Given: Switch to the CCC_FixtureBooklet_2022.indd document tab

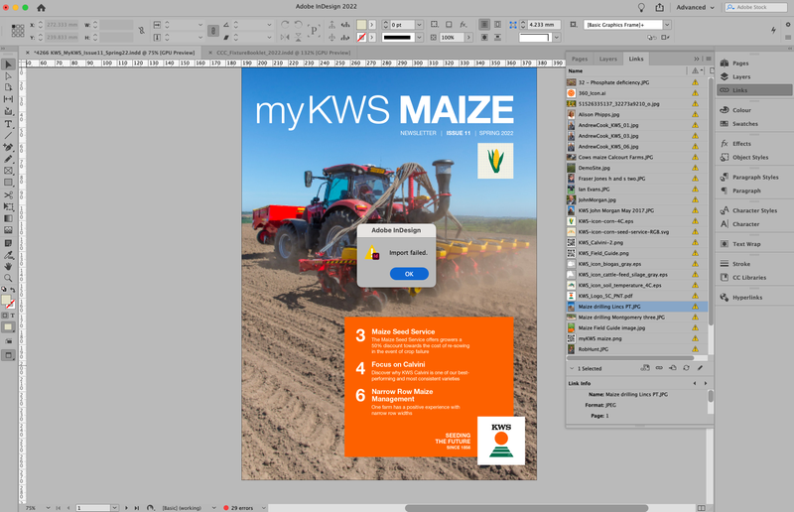Looking at the screenshot, I should pyautogui.click(x=270, y=51).
